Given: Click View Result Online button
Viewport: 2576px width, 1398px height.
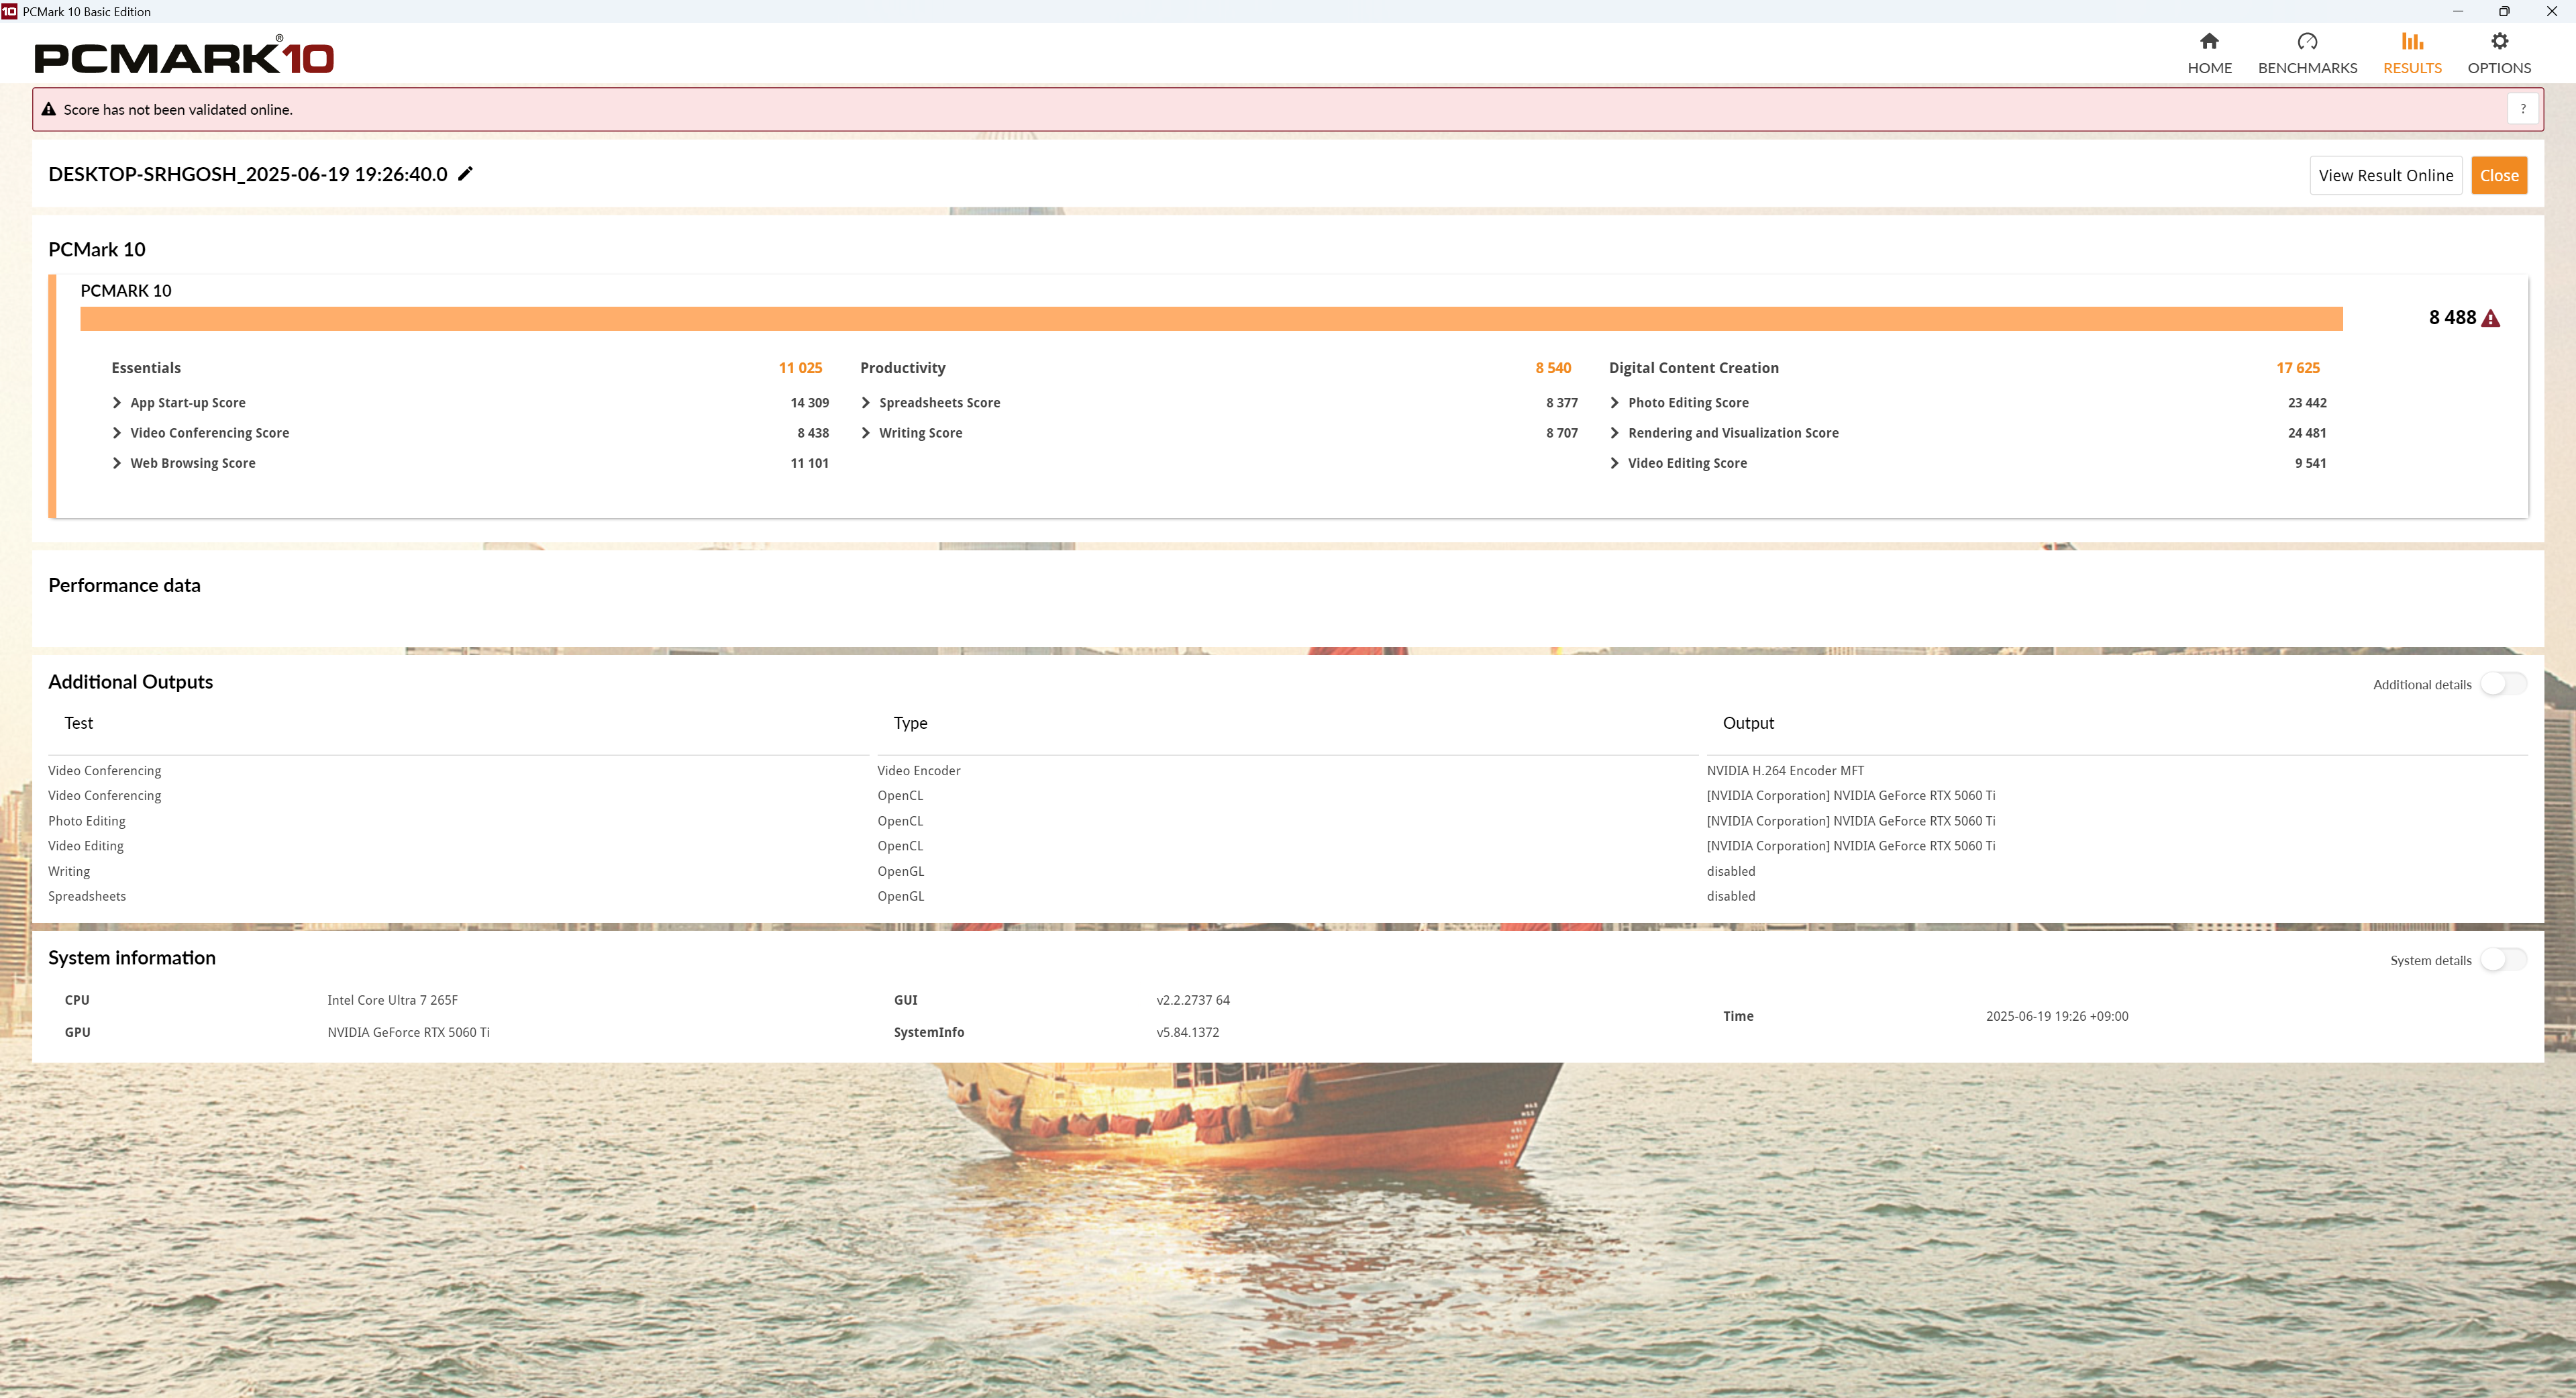Looking at the screenshot, I should [2385, 176].
